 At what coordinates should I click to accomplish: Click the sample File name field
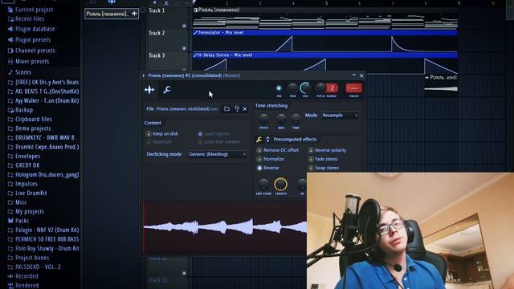pyautogui.click(x=187, y=109)
